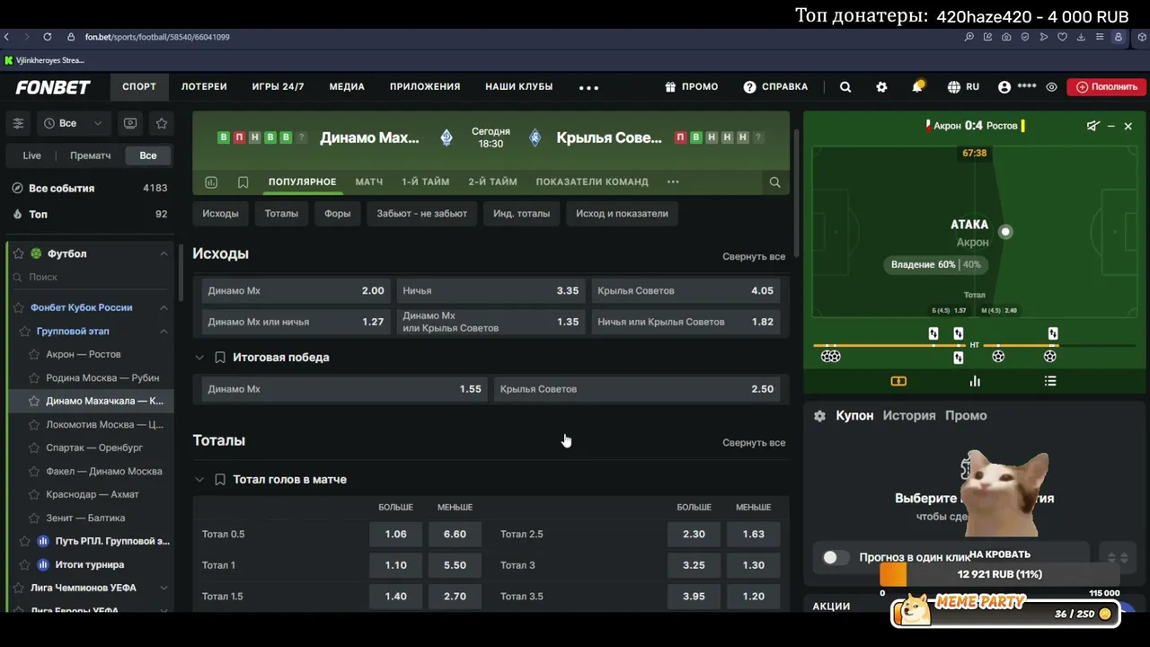This screenshot has height=647, width=1150.
Task: Select the Прематч filter
Action: [91, 155]
